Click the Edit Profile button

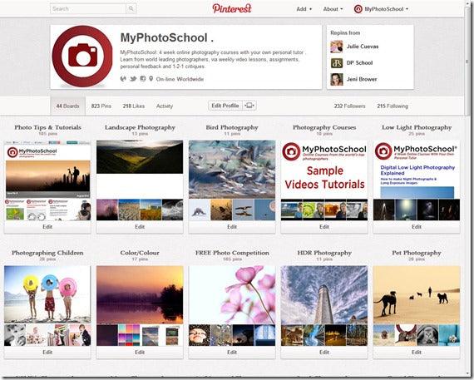click(x=225, y=106)
